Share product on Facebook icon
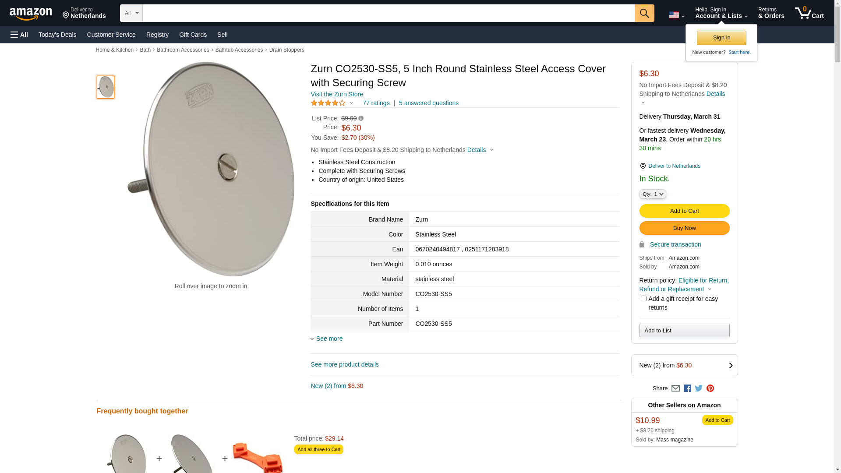 (687, 388)
